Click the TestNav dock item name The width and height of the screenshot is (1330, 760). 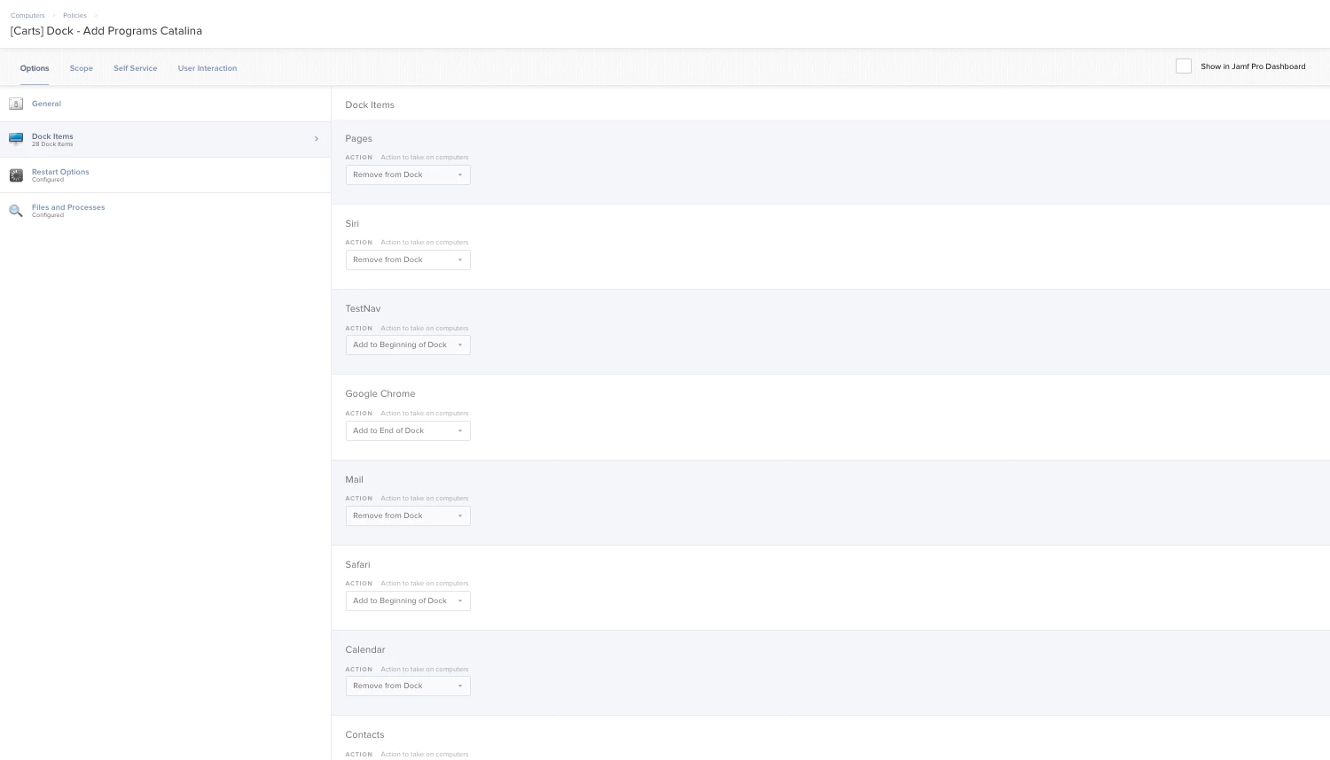363,308
